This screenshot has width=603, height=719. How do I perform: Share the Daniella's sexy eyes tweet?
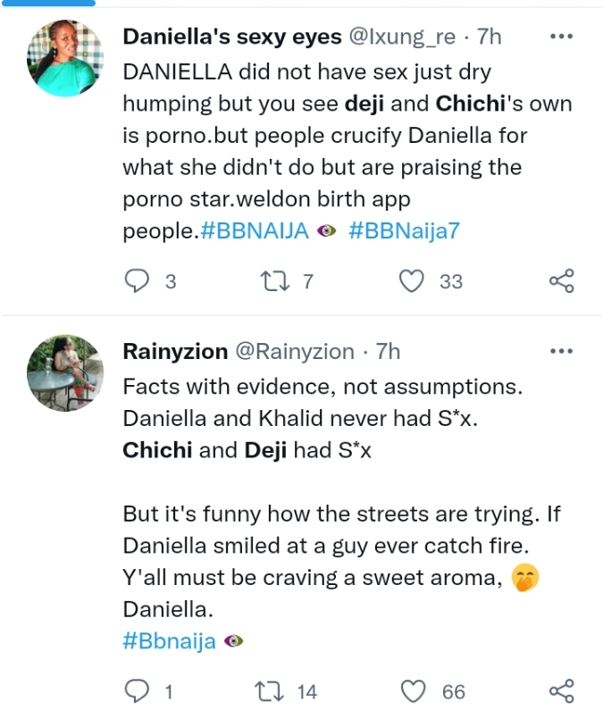click(x=561, y=282)
